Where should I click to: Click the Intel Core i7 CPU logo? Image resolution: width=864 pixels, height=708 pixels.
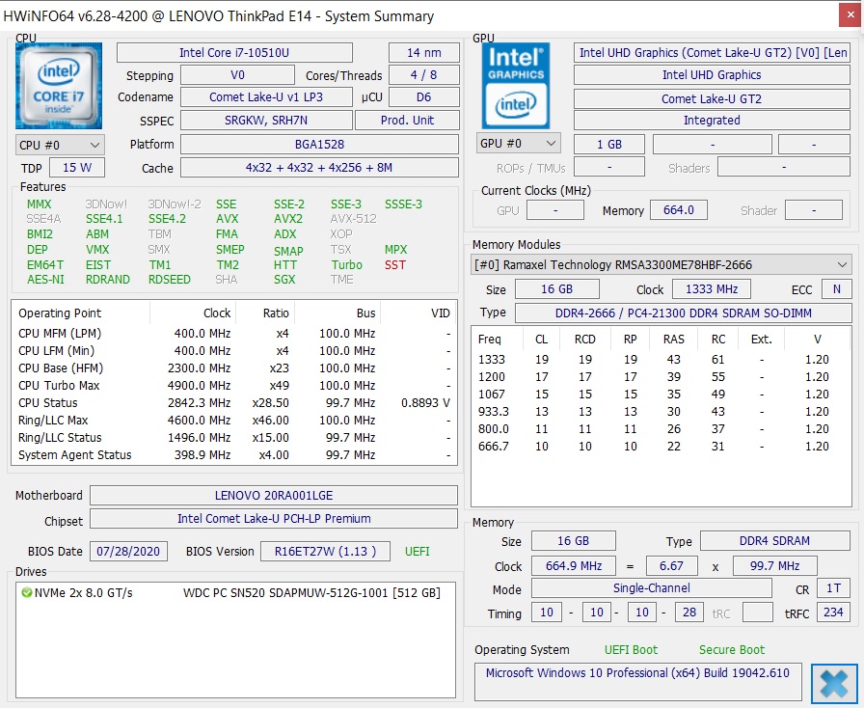(59, 86)
